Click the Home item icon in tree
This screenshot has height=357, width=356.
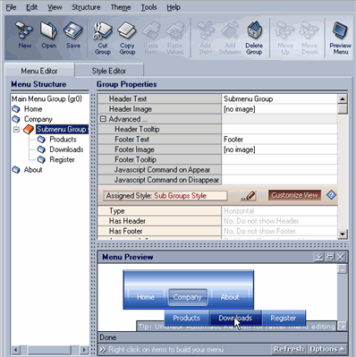coord(16,109)
